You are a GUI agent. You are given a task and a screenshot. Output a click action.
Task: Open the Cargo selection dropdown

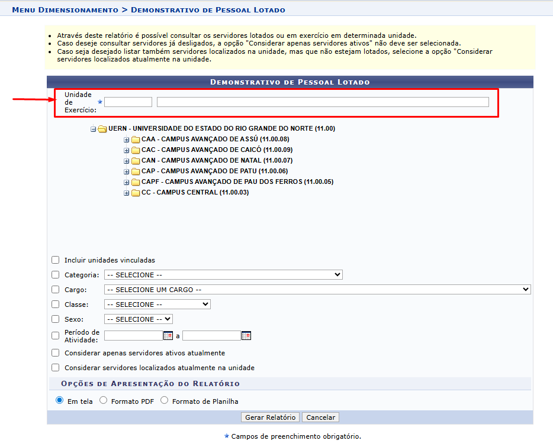pos(317,290)
